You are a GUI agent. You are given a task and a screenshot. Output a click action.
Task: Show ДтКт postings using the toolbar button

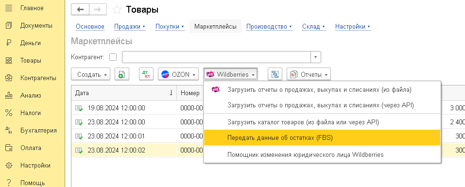[x=146, y=74]
